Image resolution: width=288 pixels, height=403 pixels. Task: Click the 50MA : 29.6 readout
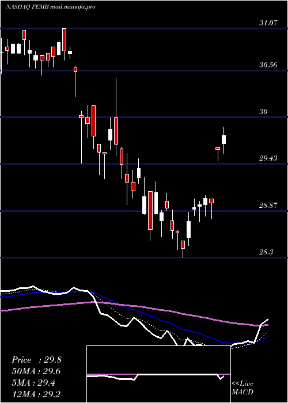pyautogui.click(x=36, y=371)
